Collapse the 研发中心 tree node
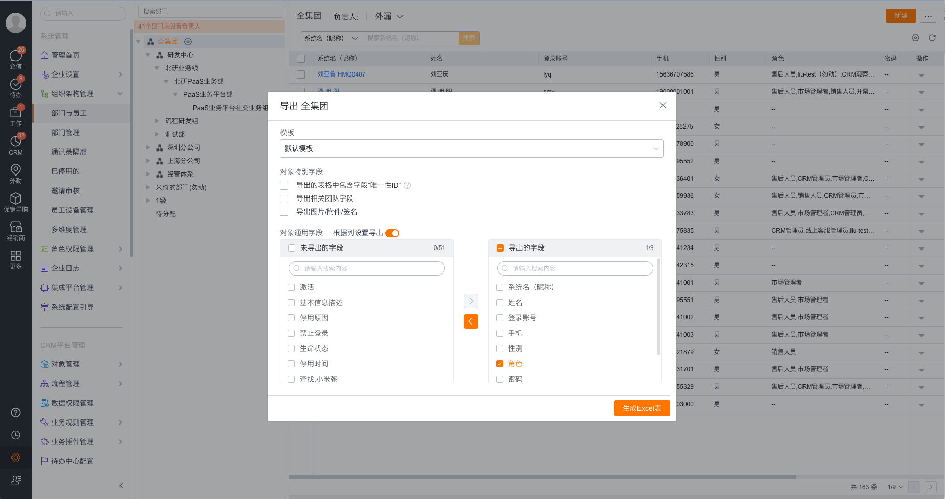 point(148,55)
